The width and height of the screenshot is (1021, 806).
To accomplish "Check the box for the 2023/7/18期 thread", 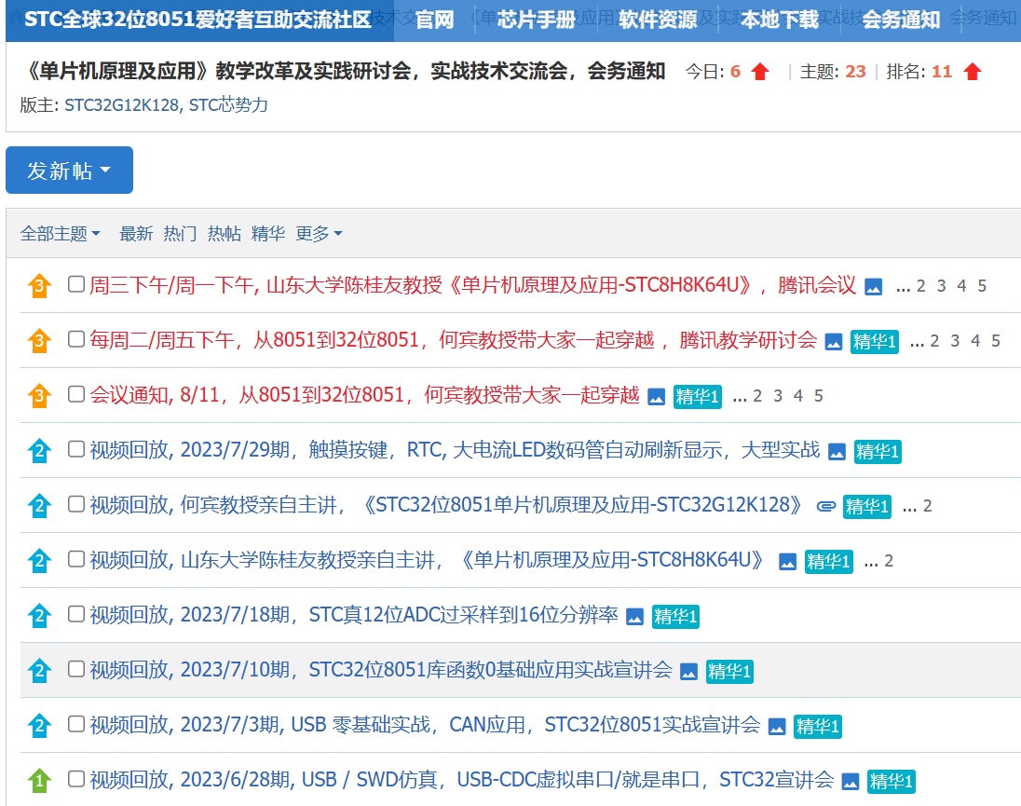I will tap(76, 614).
